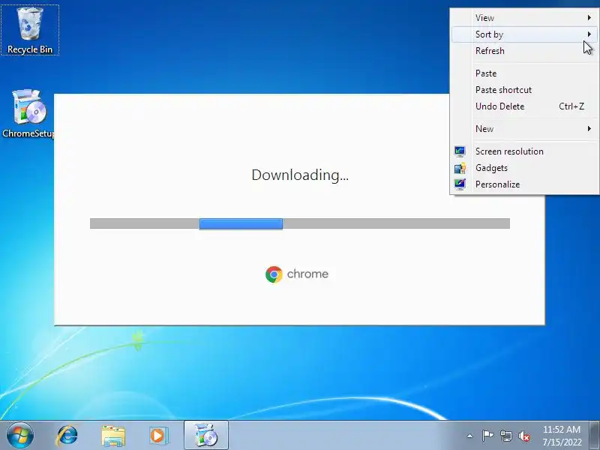Open the Sort by submenu
This screenshot has height=450, width=600.
click(x=524, y=34)
